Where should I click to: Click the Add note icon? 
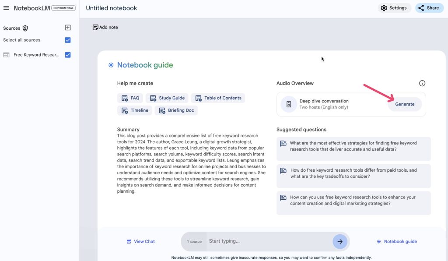95,27
